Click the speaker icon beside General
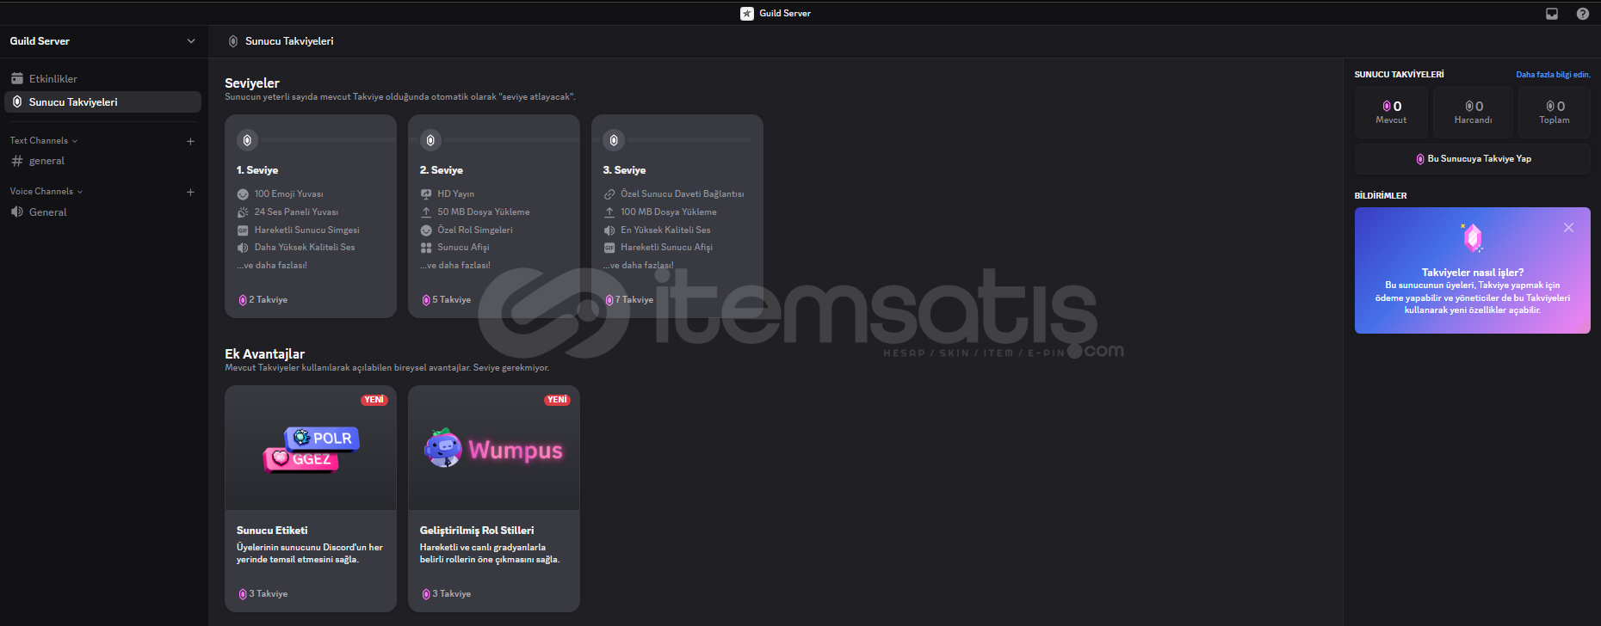This screenshot has width=1601, height=626. click(17, 212)
